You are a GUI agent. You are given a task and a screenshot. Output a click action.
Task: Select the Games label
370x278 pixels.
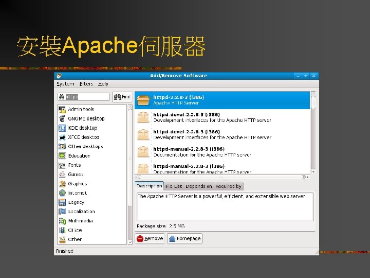coord(76,175)
